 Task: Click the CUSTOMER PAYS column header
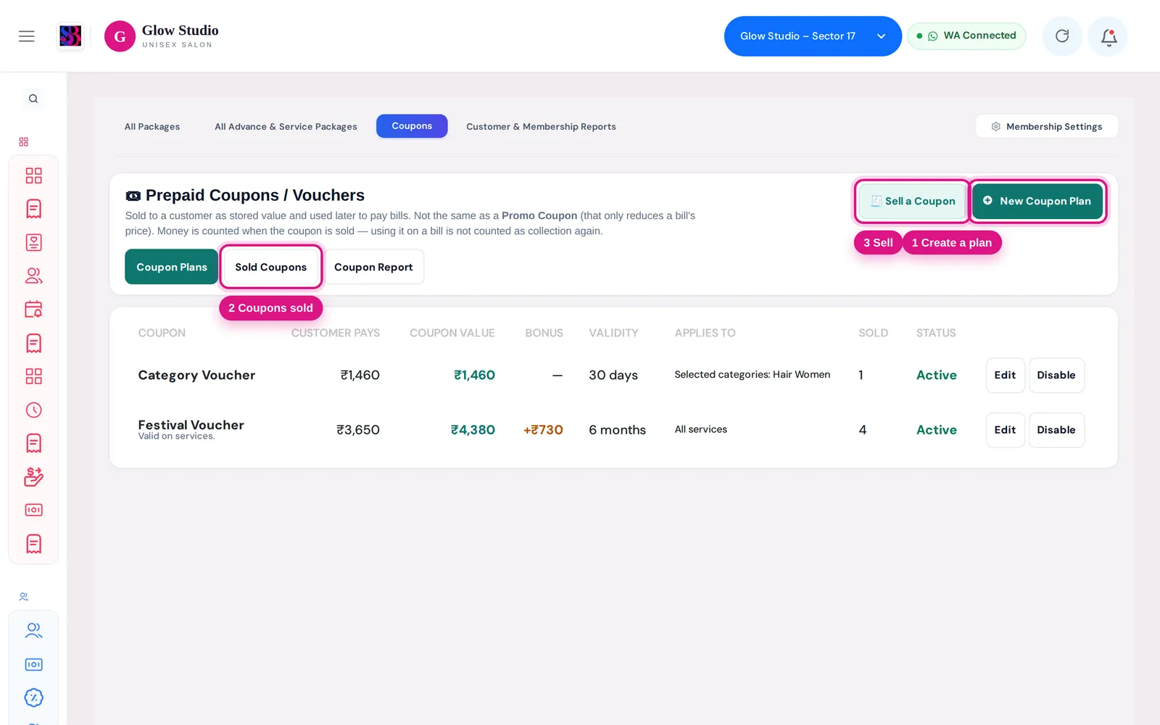(336, 333)
